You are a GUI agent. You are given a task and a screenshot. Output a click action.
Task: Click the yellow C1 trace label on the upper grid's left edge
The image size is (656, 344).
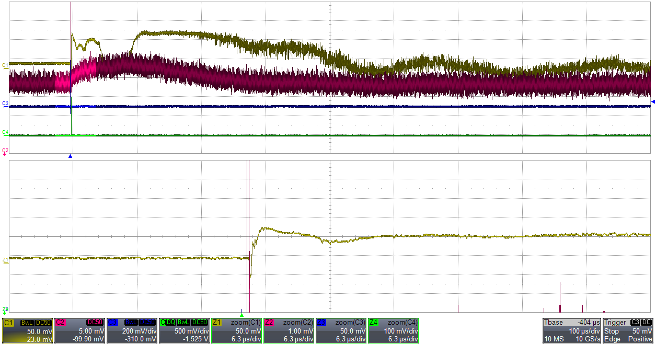pyautogui.click(x=5, y=65)
